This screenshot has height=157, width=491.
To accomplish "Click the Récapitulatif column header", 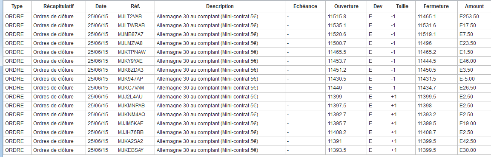I will 59,6.
